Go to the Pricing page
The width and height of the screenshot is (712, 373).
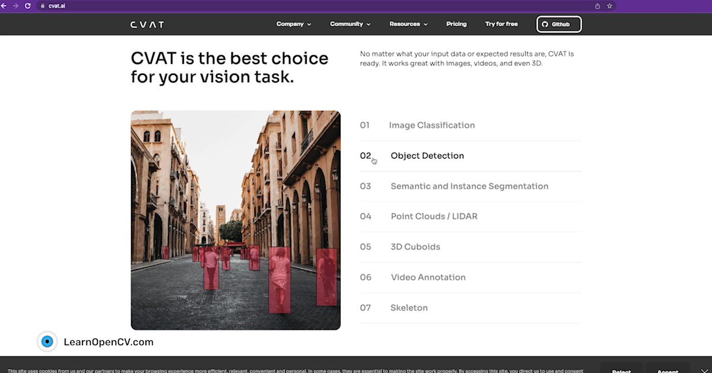point(456,24)
